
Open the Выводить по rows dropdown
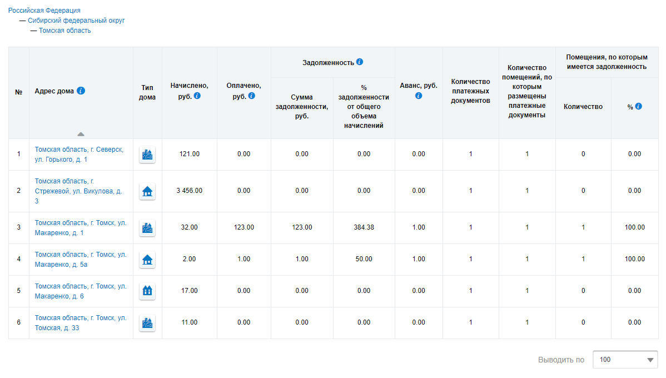(x=625, y=360)
